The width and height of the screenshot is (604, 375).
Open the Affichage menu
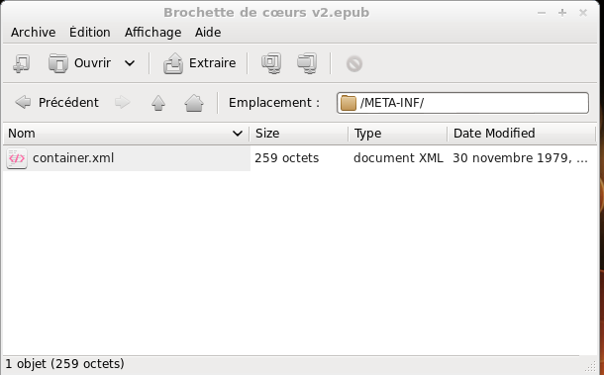[152, 33]
